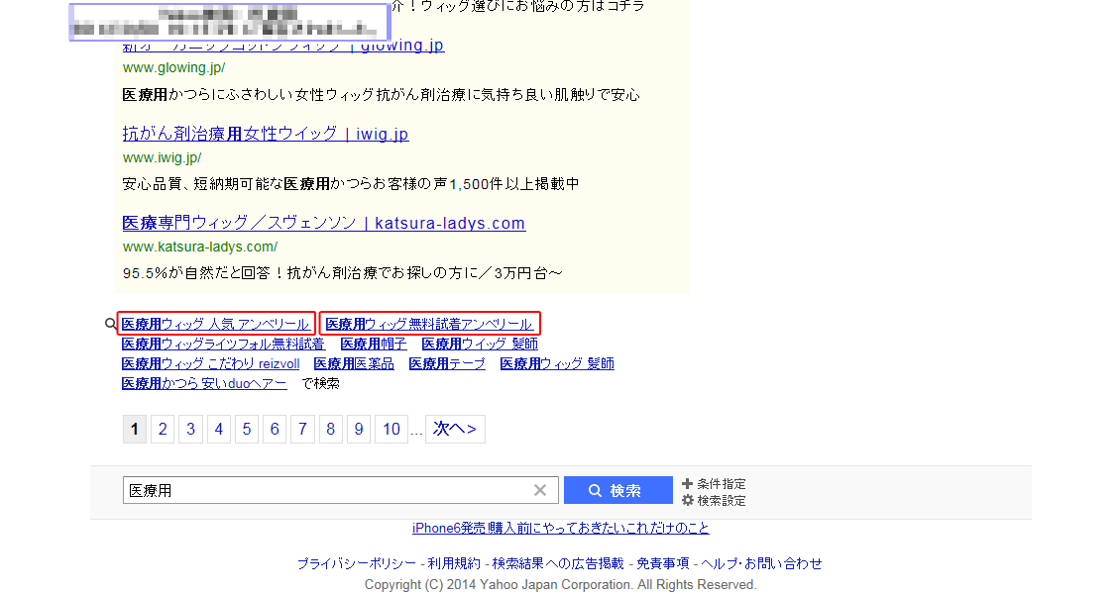Go to results page 2
Image resolution: width=1120 pixels, height=594 pixels.
163,429
